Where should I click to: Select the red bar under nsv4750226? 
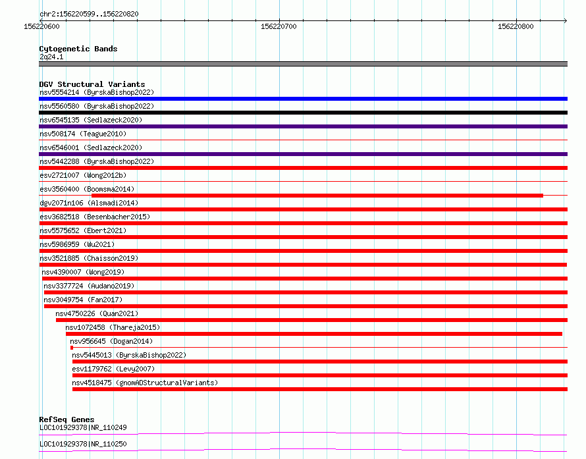pos(311,320)
